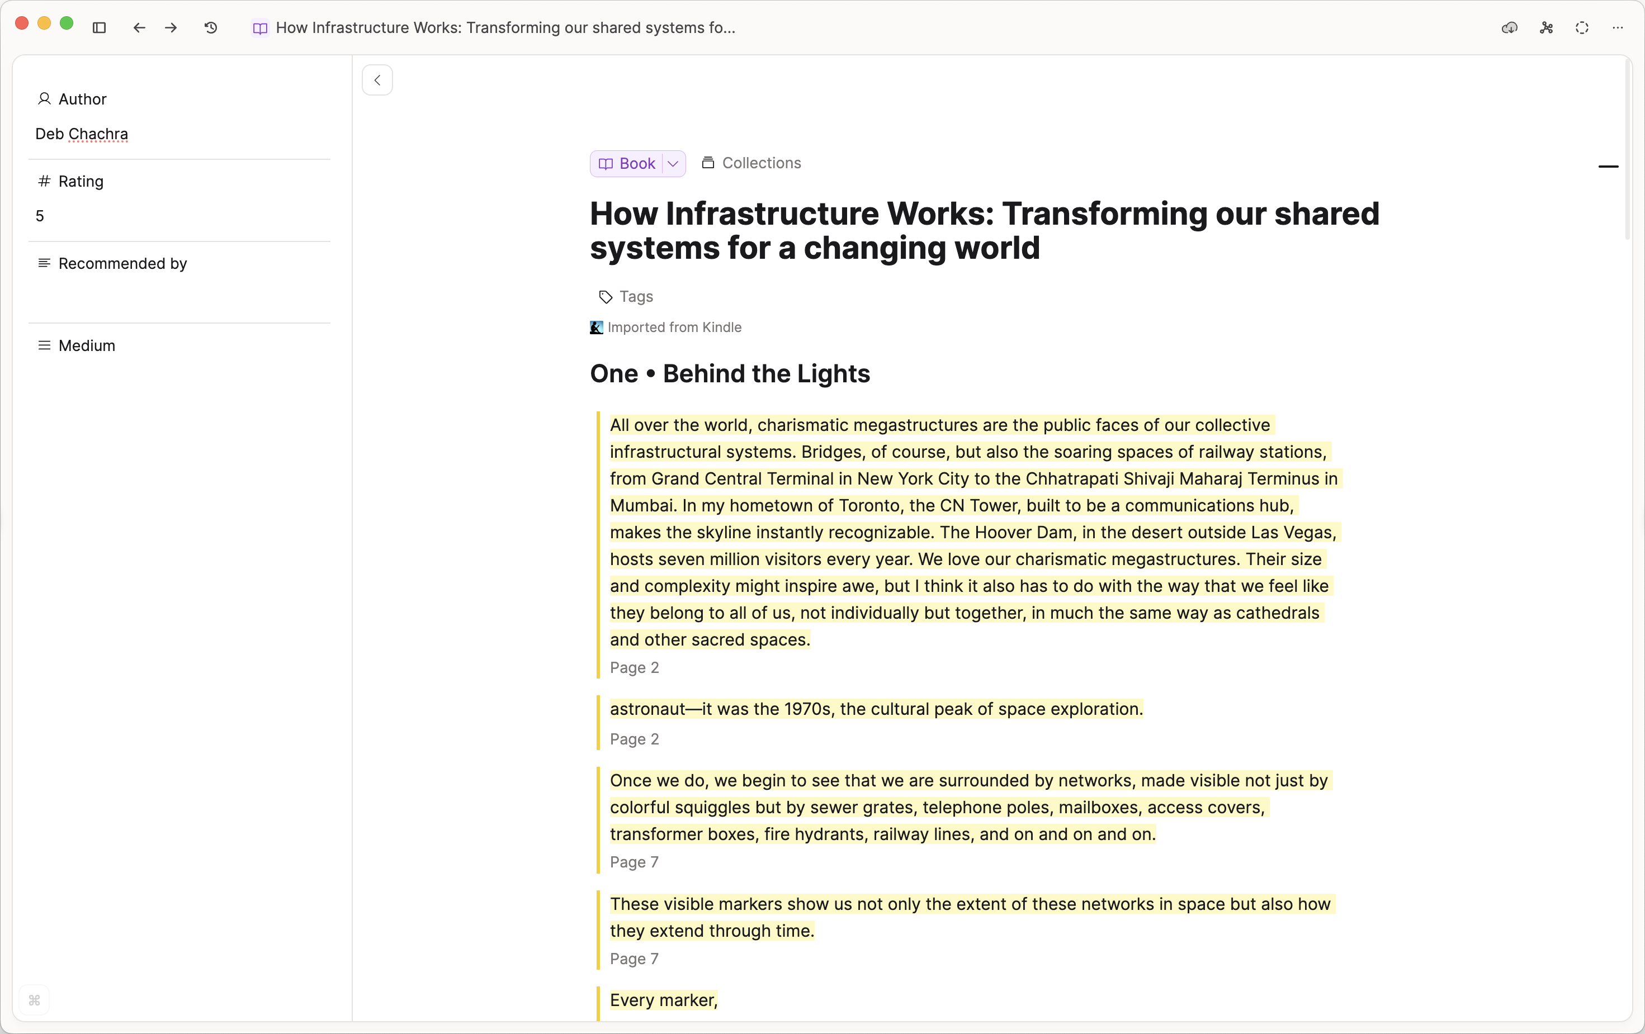This screenshot has width=1645, height=1034.
Task: Click the Rating value 5 to edit it
Action: click(40, 216)
